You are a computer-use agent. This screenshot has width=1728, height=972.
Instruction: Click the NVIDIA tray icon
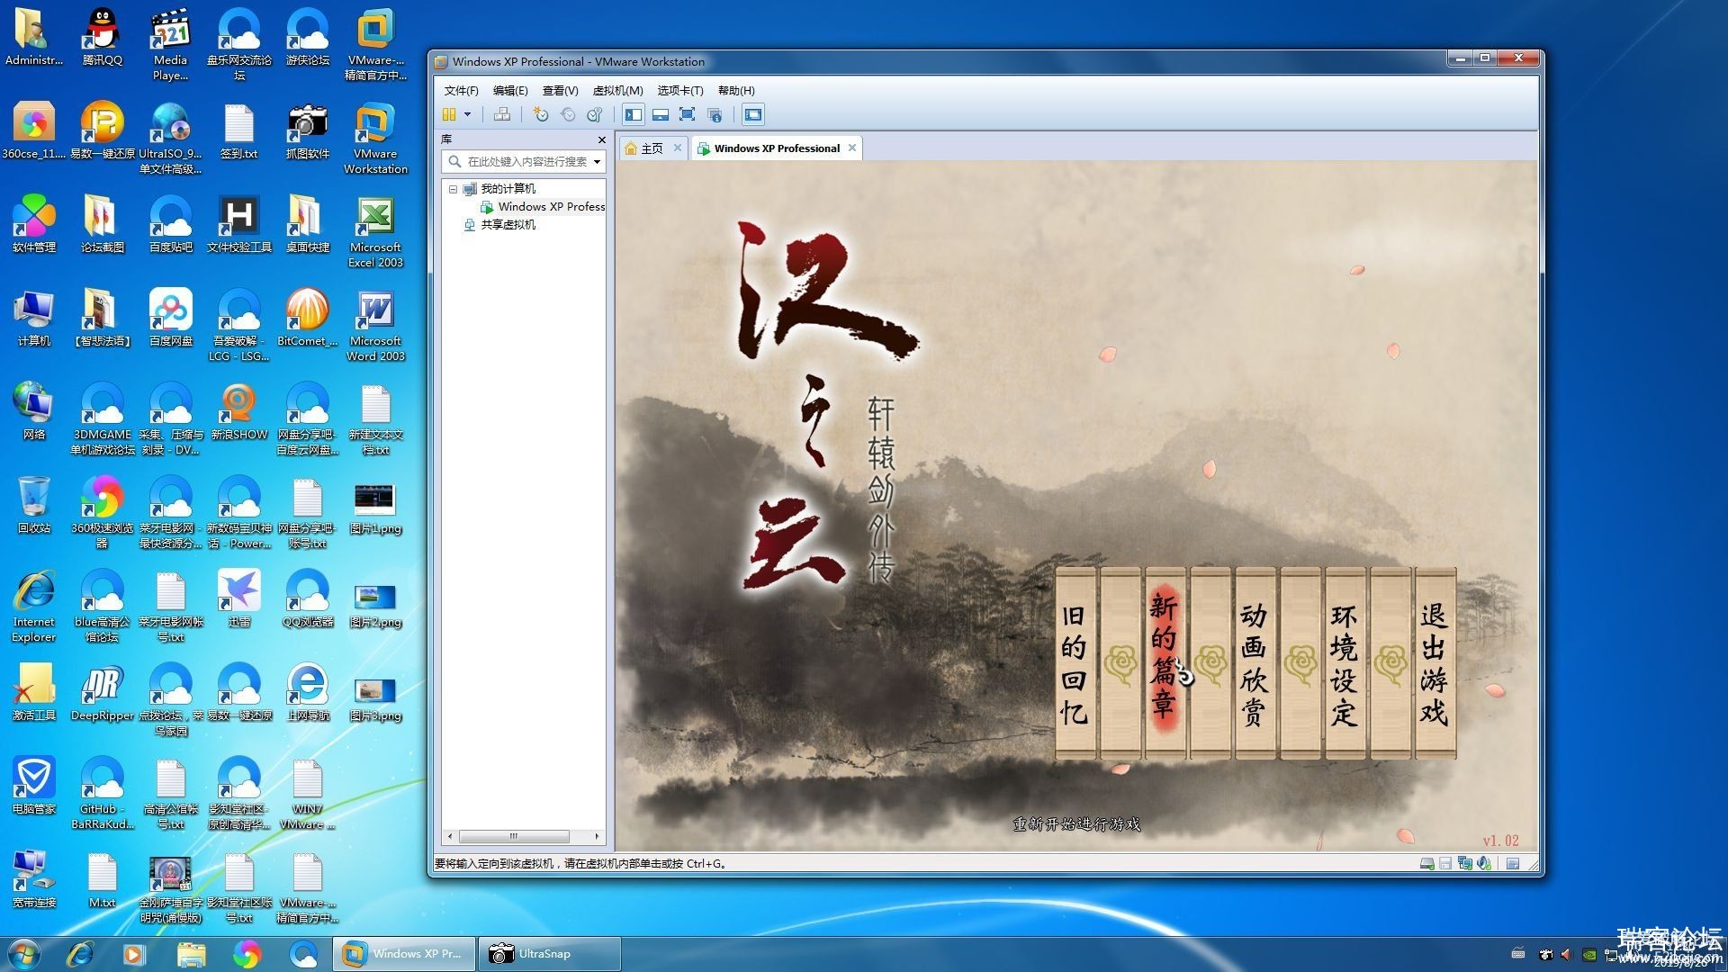click(x=1589, y=955)
